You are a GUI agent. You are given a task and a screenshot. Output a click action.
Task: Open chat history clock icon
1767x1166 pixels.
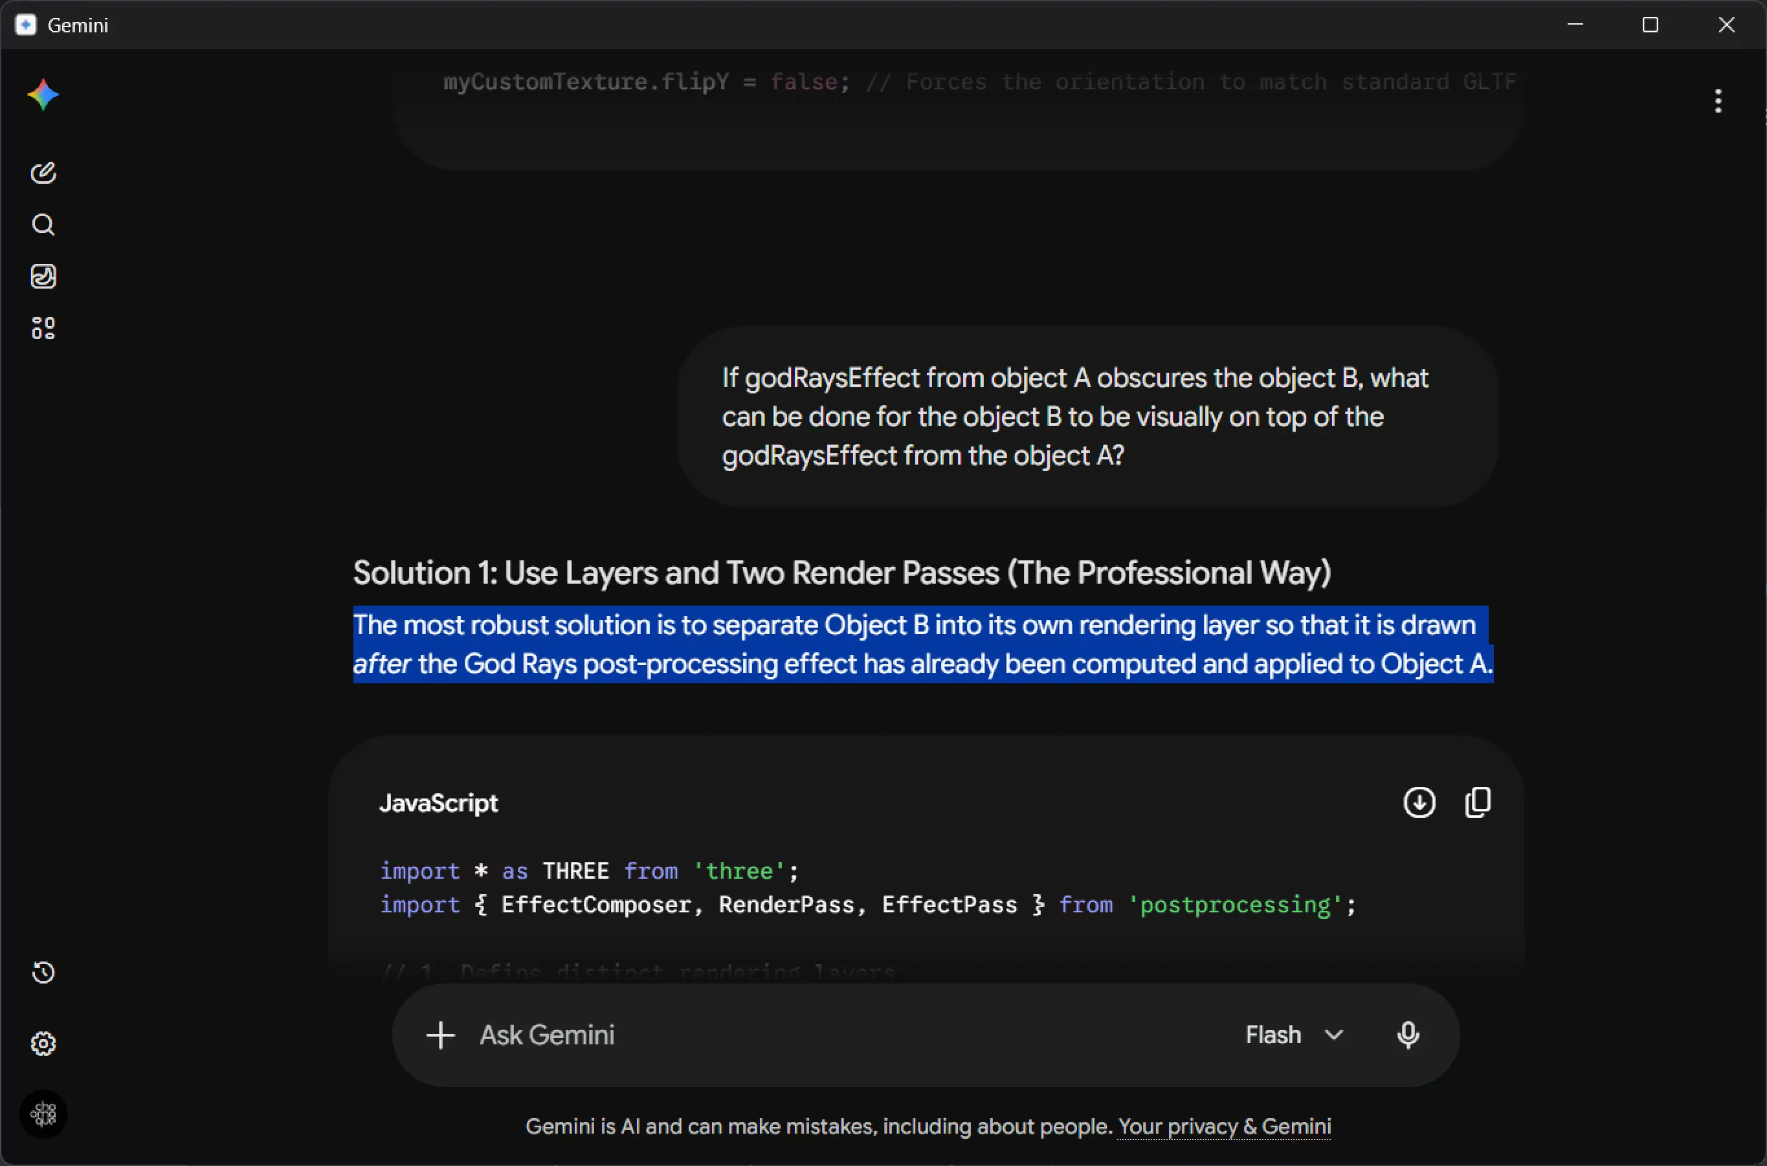(43, 973)
